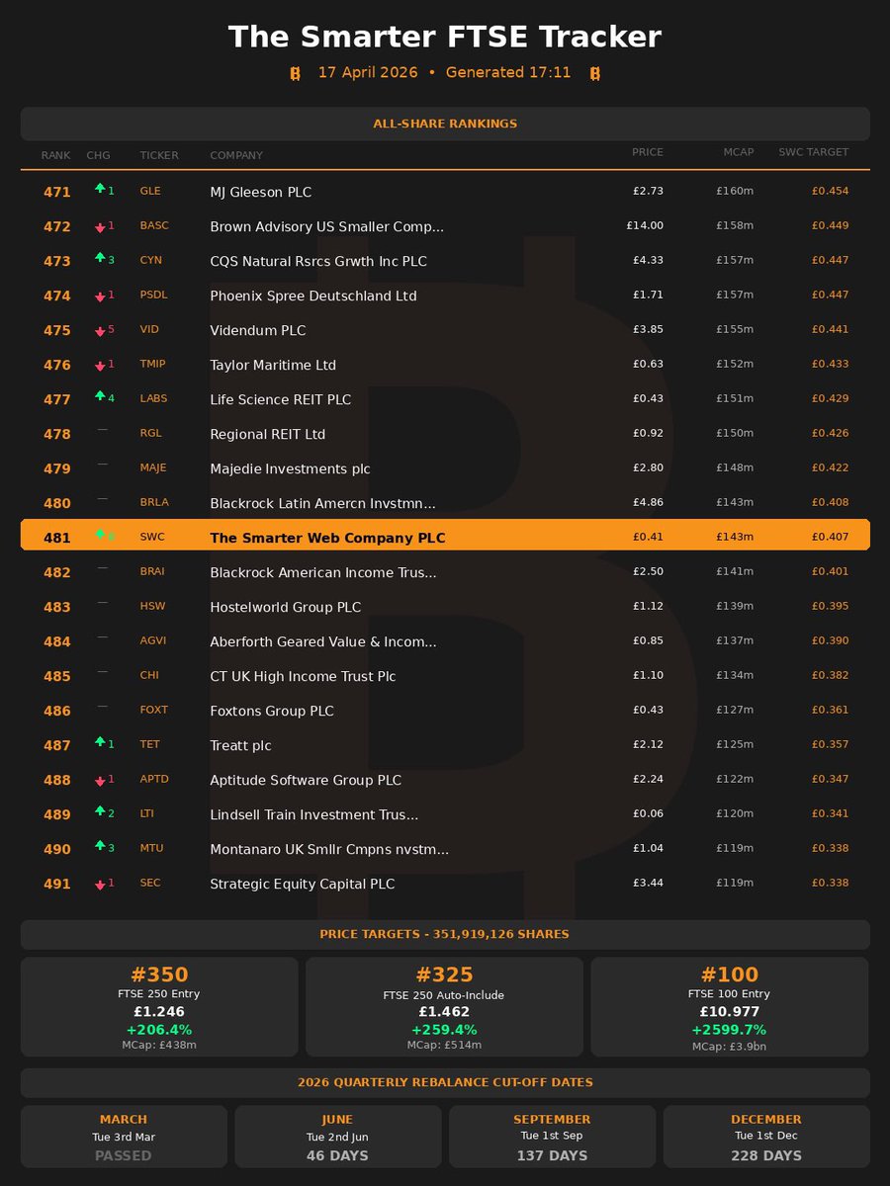Viewport: 890px width, 1186px height.
Task: Click the MJ Gleeson PLC company name
Action: tap(260, 193)
